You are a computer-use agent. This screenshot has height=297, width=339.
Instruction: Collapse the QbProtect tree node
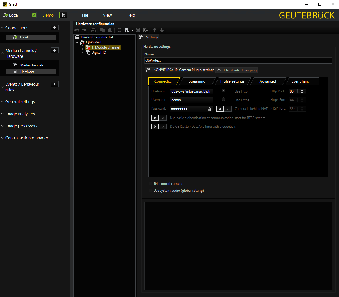tap(77, 43)
